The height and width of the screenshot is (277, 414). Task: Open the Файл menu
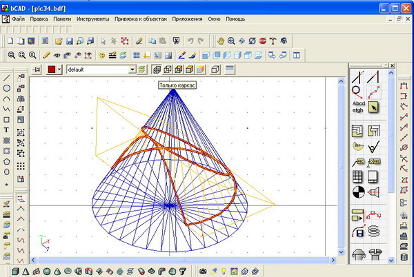tap(18, 19)
